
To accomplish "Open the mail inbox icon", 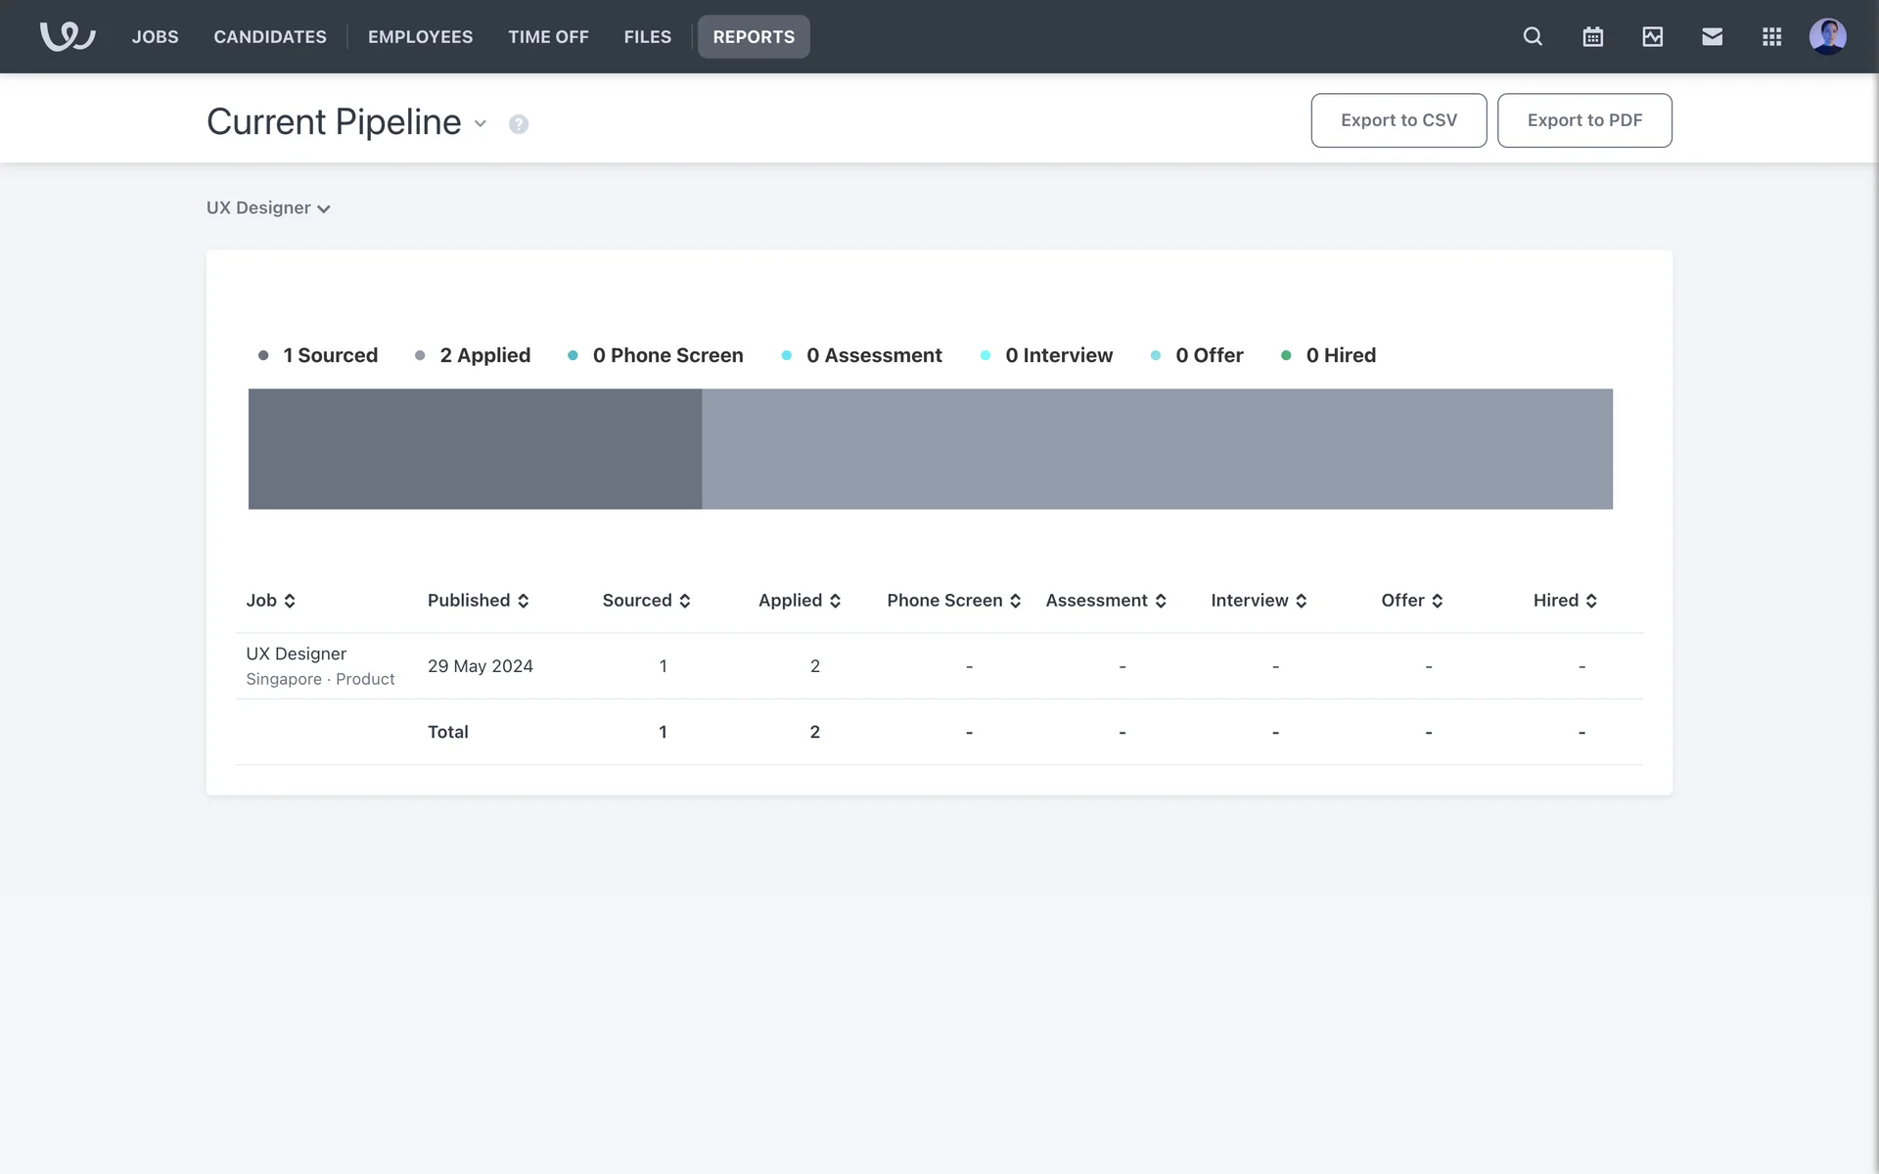I will tap(1712, 36).
